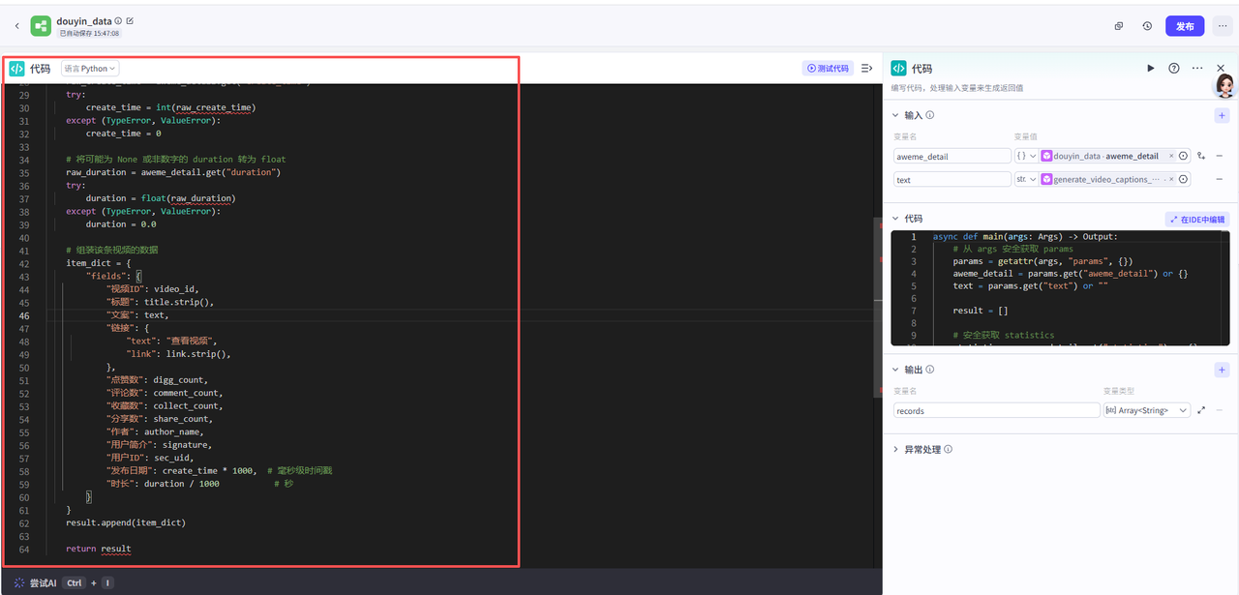Add a new output variable with the plus icon
Viewport: 1239px width, 595px height.
coord(1222,370)
